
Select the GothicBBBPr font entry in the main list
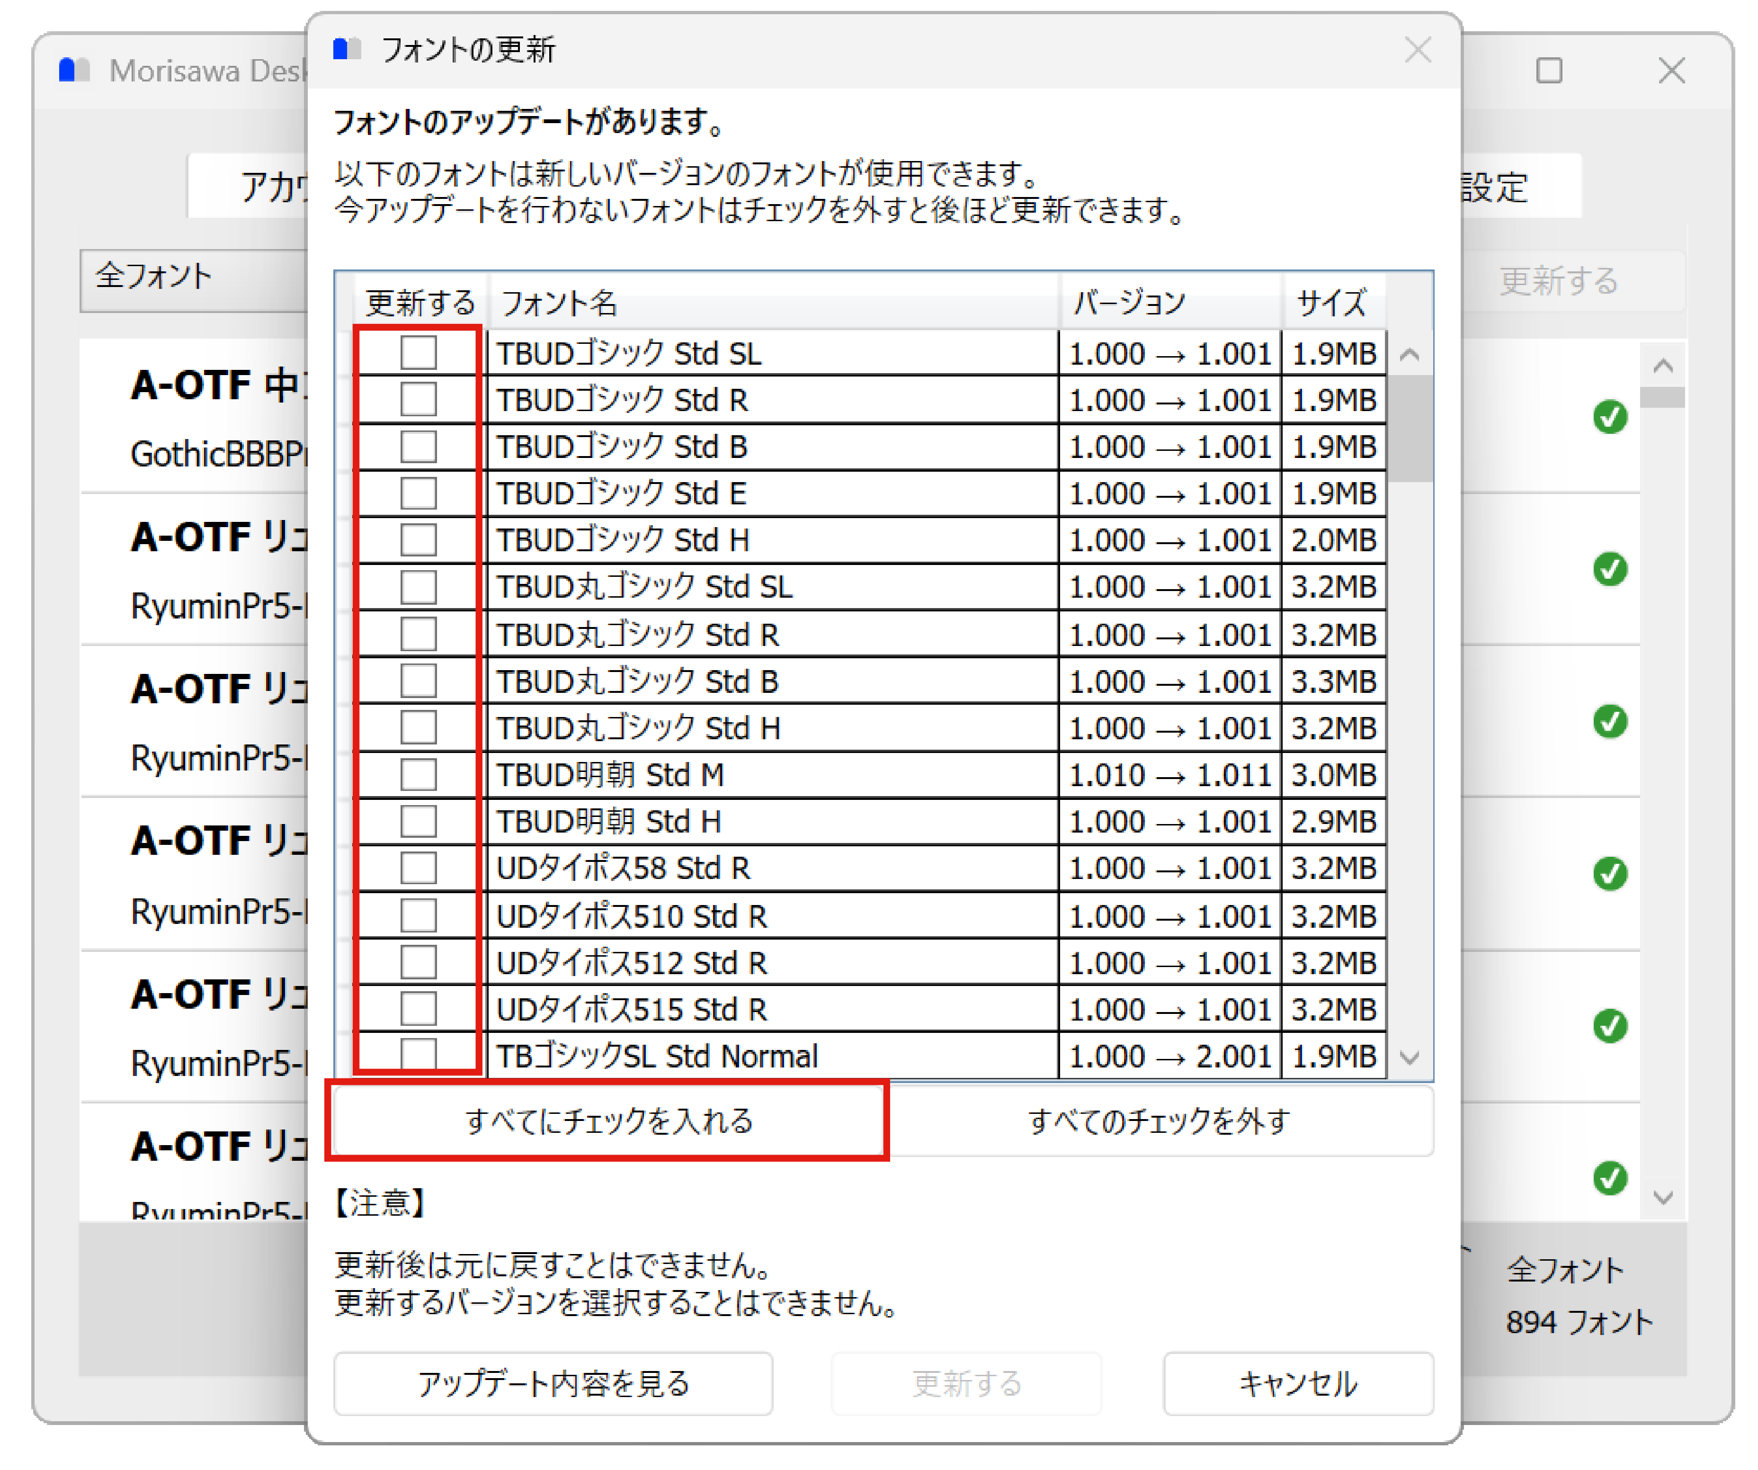[x=219, y=455]
